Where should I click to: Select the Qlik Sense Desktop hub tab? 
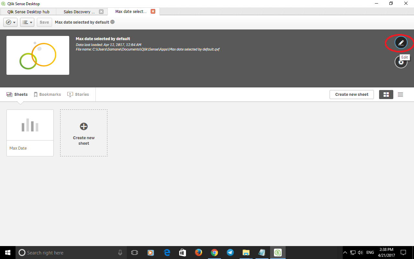point(28,12)
